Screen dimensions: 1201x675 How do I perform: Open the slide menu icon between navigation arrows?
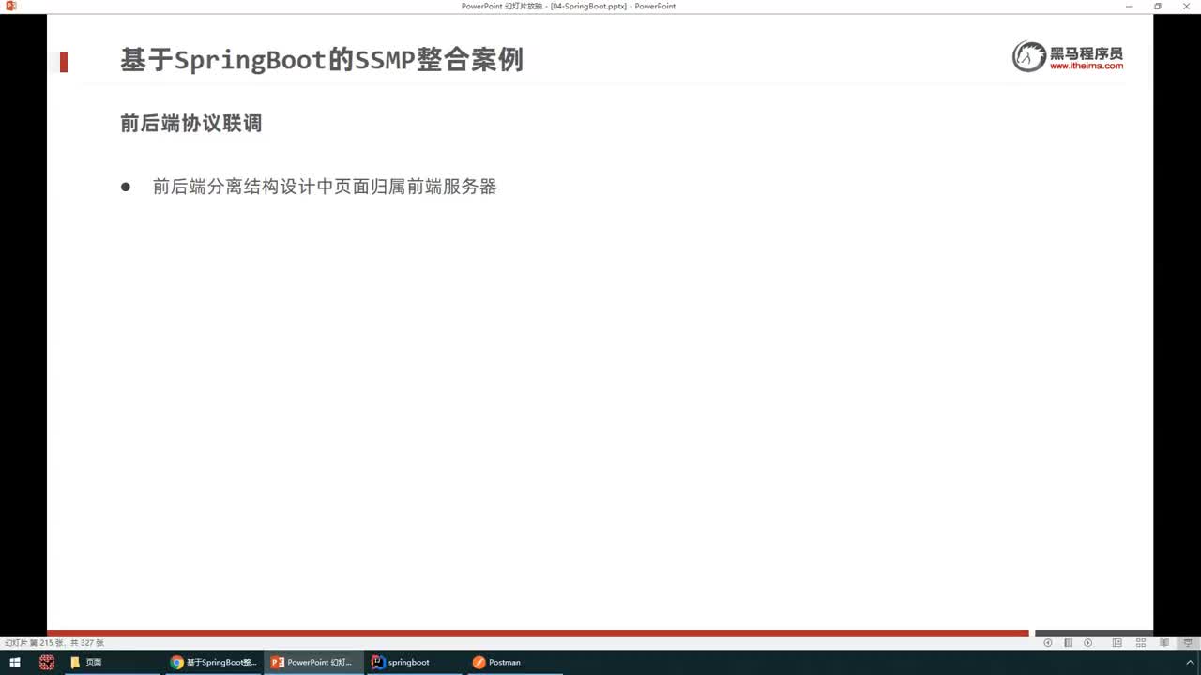coord(1068,643)
